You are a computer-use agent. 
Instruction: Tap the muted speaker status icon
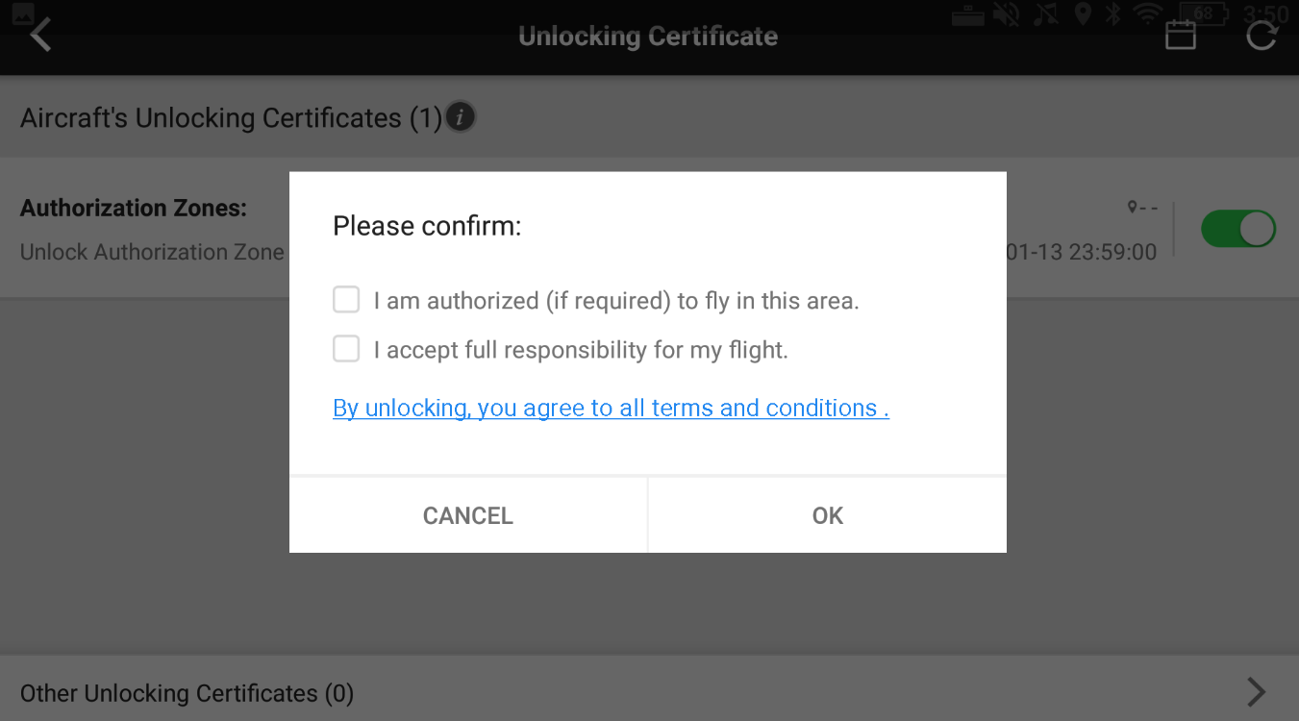click(x=1007, y=14)
